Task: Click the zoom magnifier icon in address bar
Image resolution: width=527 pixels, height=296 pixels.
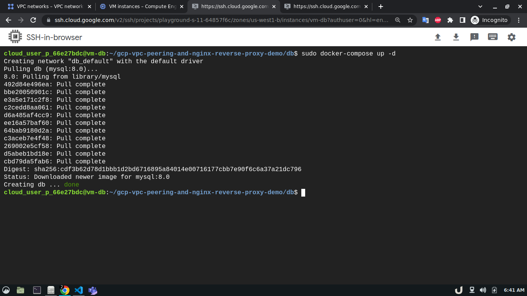Action: tap(398, 20)
